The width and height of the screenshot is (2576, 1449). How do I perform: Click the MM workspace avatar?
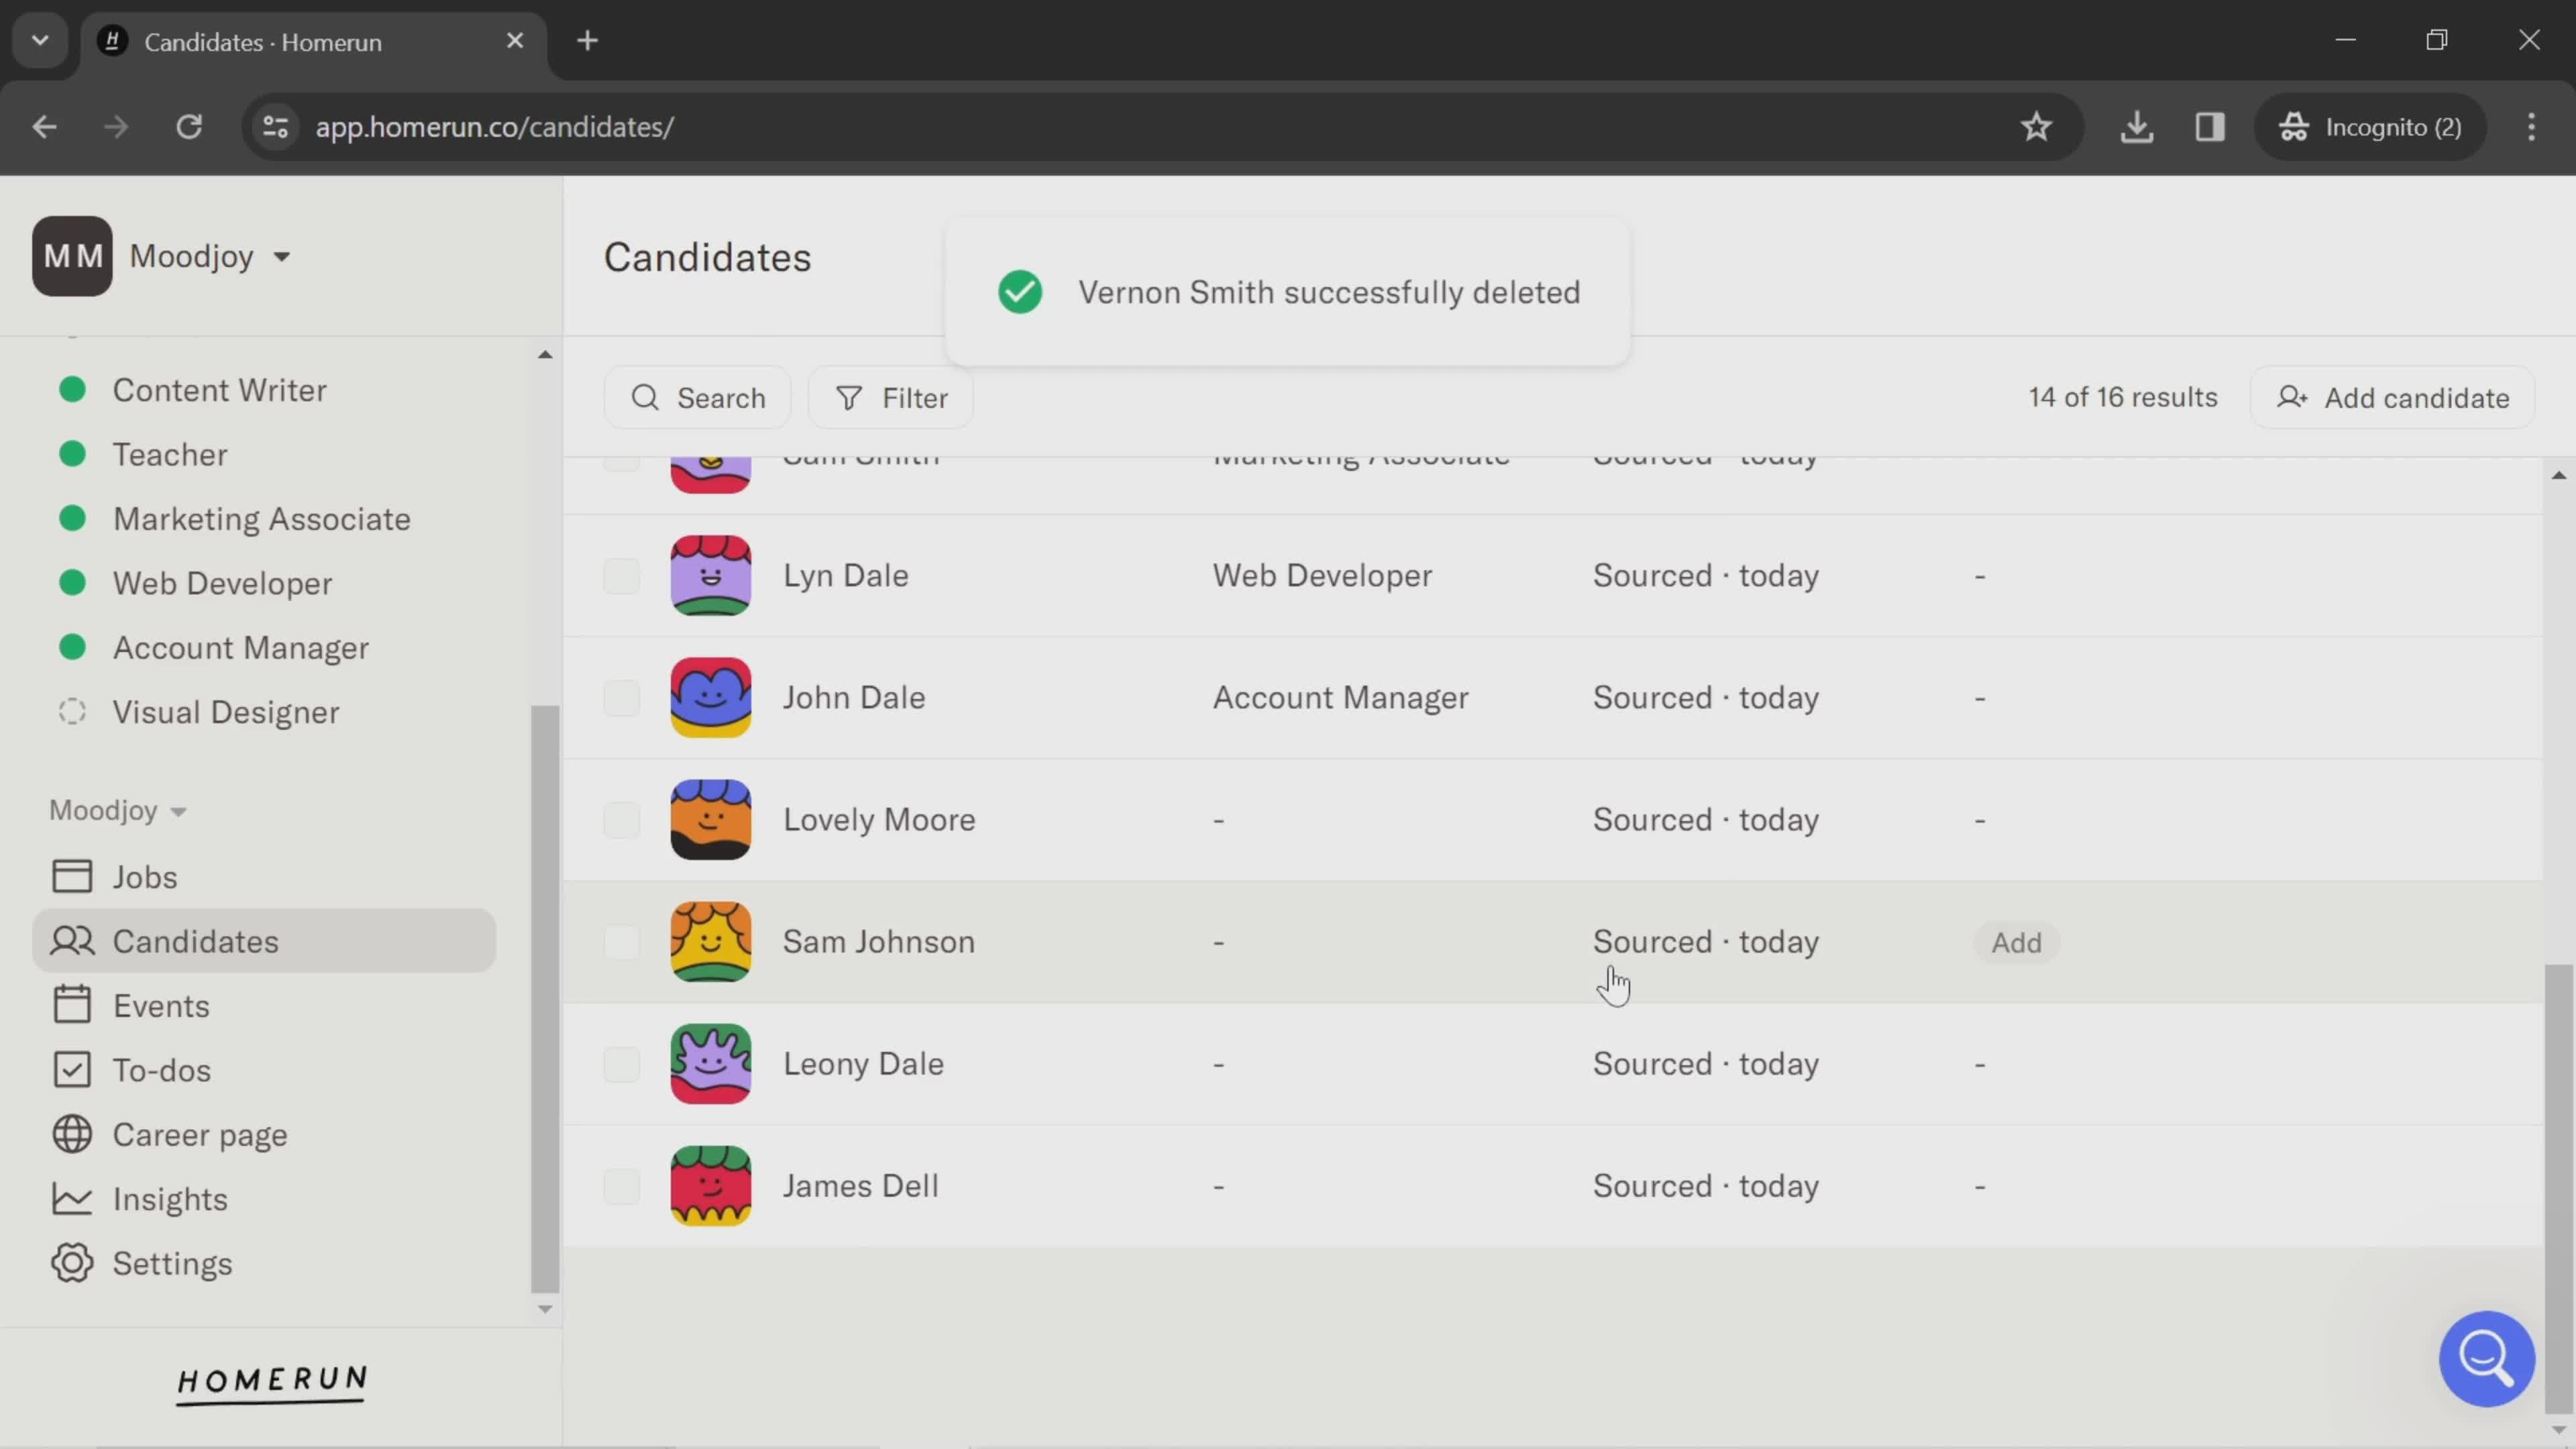point(72,256)
